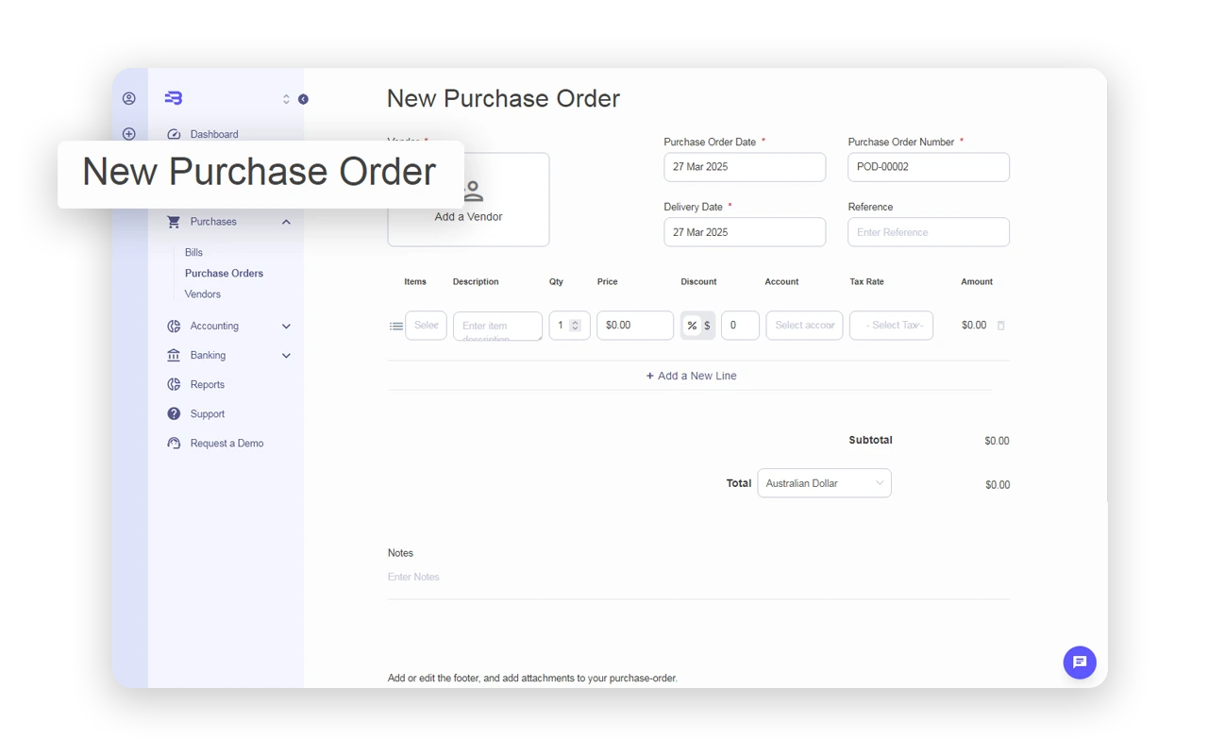Open the Select account dropdown
The height and width of the screenshot is (755, 1208).
[x=804, y=326]
